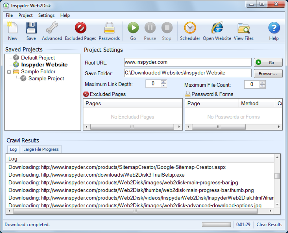Decrease Maximum Link Depth with down arrow
Image resolution: width=288 pixels, height=233 pixels.
coord(163,85)
